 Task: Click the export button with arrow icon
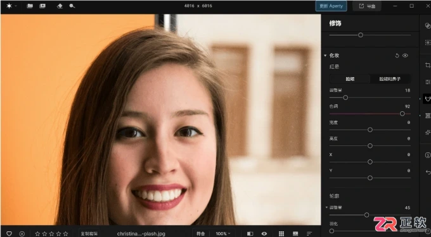click(367, 6)
